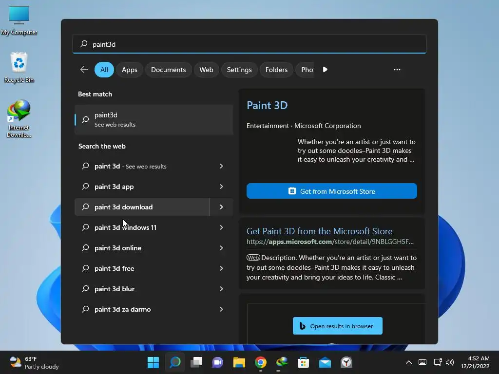The image size is (499, 374).
Task: Switch to the Photos filter tab
Action: tap(305, 70)
